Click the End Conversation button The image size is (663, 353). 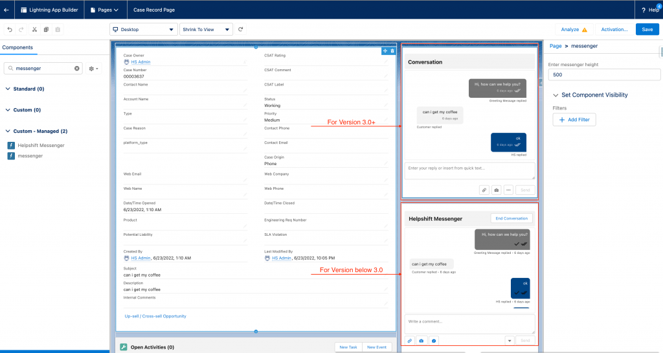pos(511,218)
